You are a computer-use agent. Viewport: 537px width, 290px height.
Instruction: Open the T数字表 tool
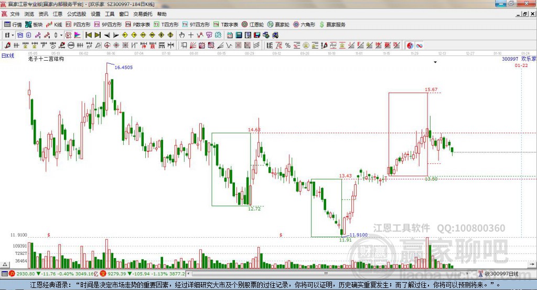225,25
